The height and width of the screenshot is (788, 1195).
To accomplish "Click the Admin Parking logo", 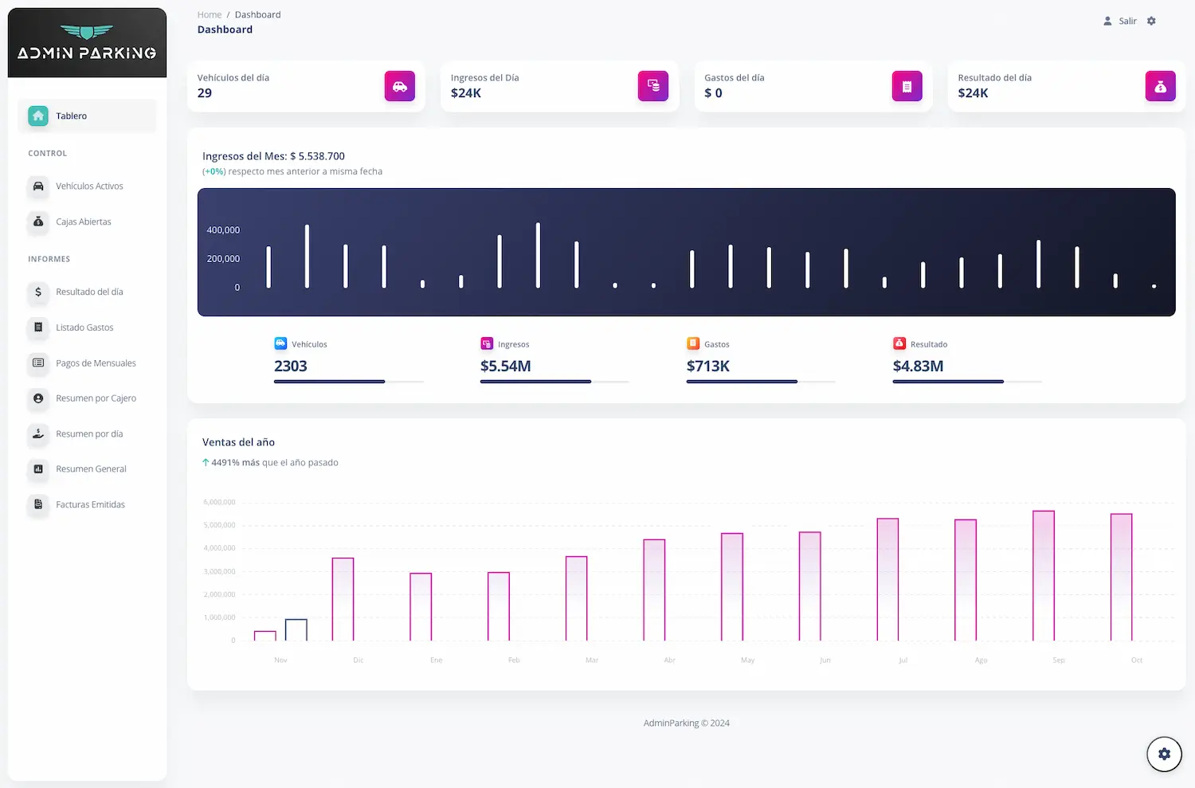I will (x=87, y=43).
